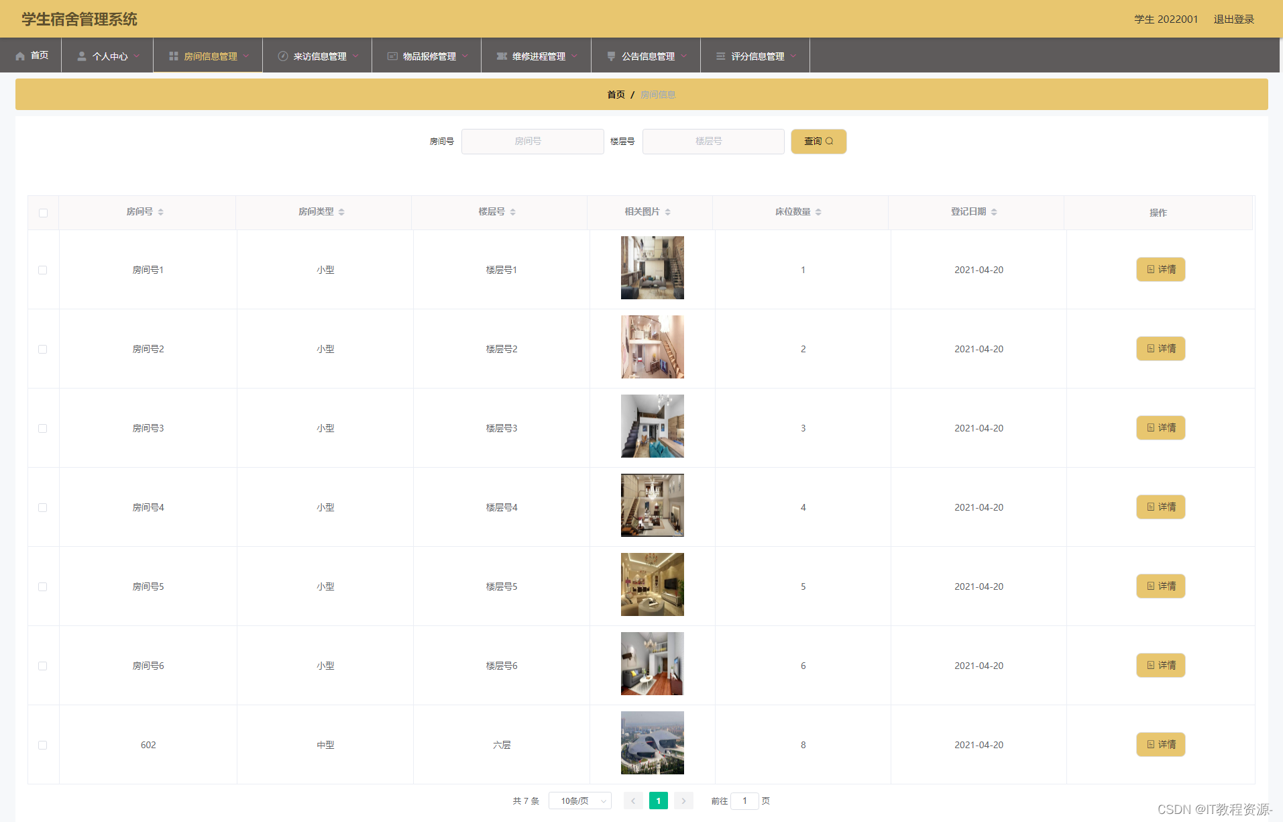The height and width of the screenshot is (822, 1283).
Task: Expand the 评分信息管理 menu chevron
Action: (793, 56)
